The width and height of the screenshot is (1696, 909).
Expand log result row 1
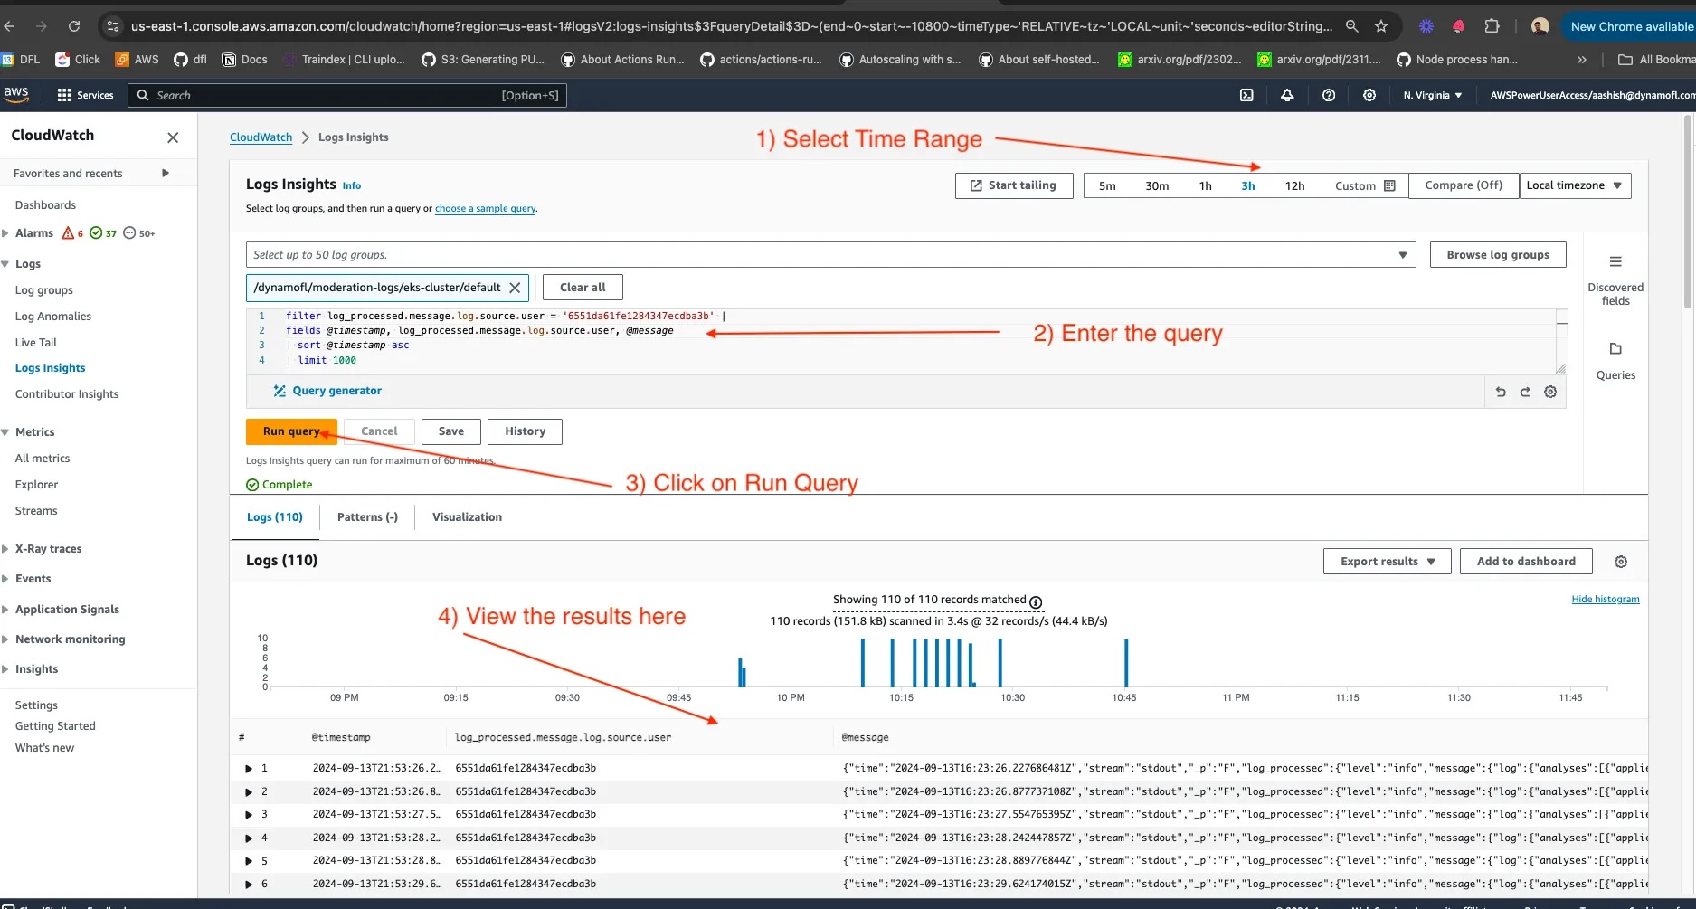(249, 768)
